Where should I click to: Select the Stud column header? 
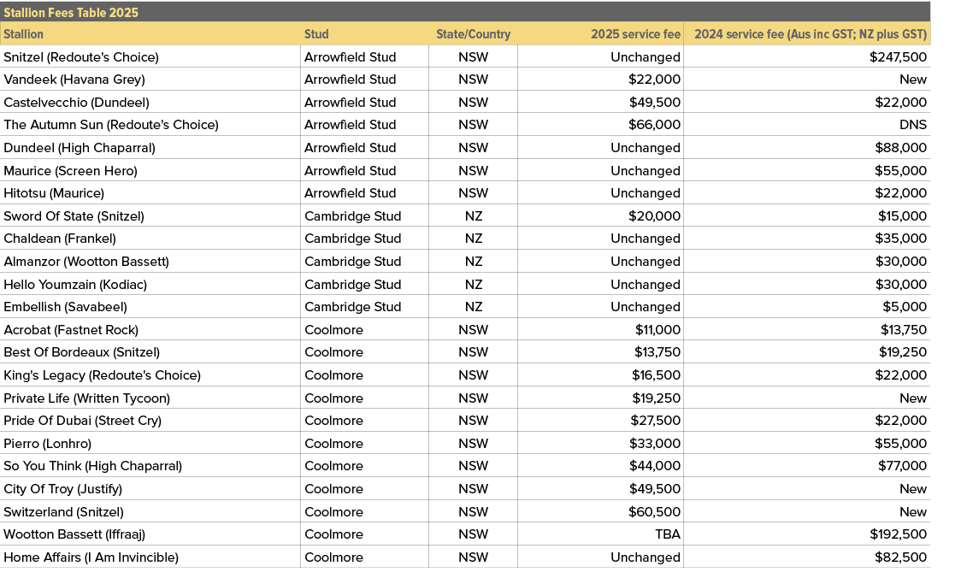315,34
